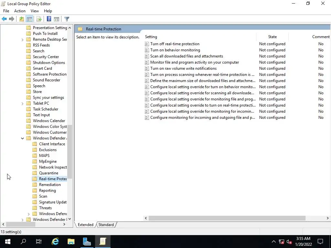The image size is (331, 248).
Task: Click the policy icon beside Turn off real-time protection
Action: [147, 44]
